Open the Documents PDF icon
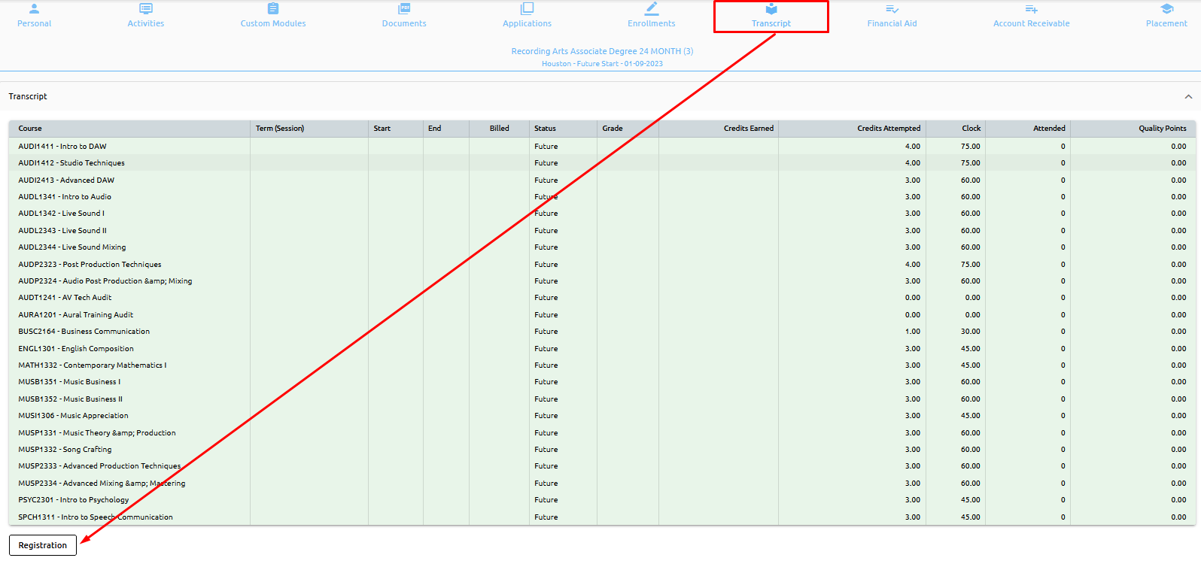 [404, 9]
